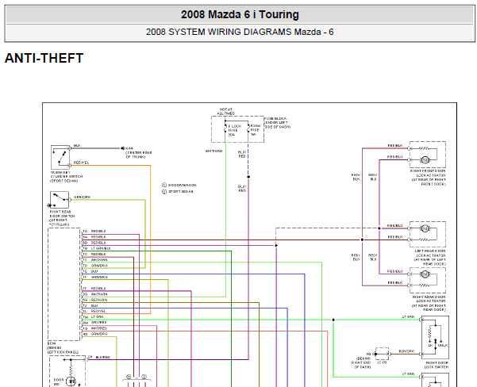Click the 'RIGHT DOOR LOCK SWITCH' caption
The image size is (477, 387).
(x=437, y=365)
